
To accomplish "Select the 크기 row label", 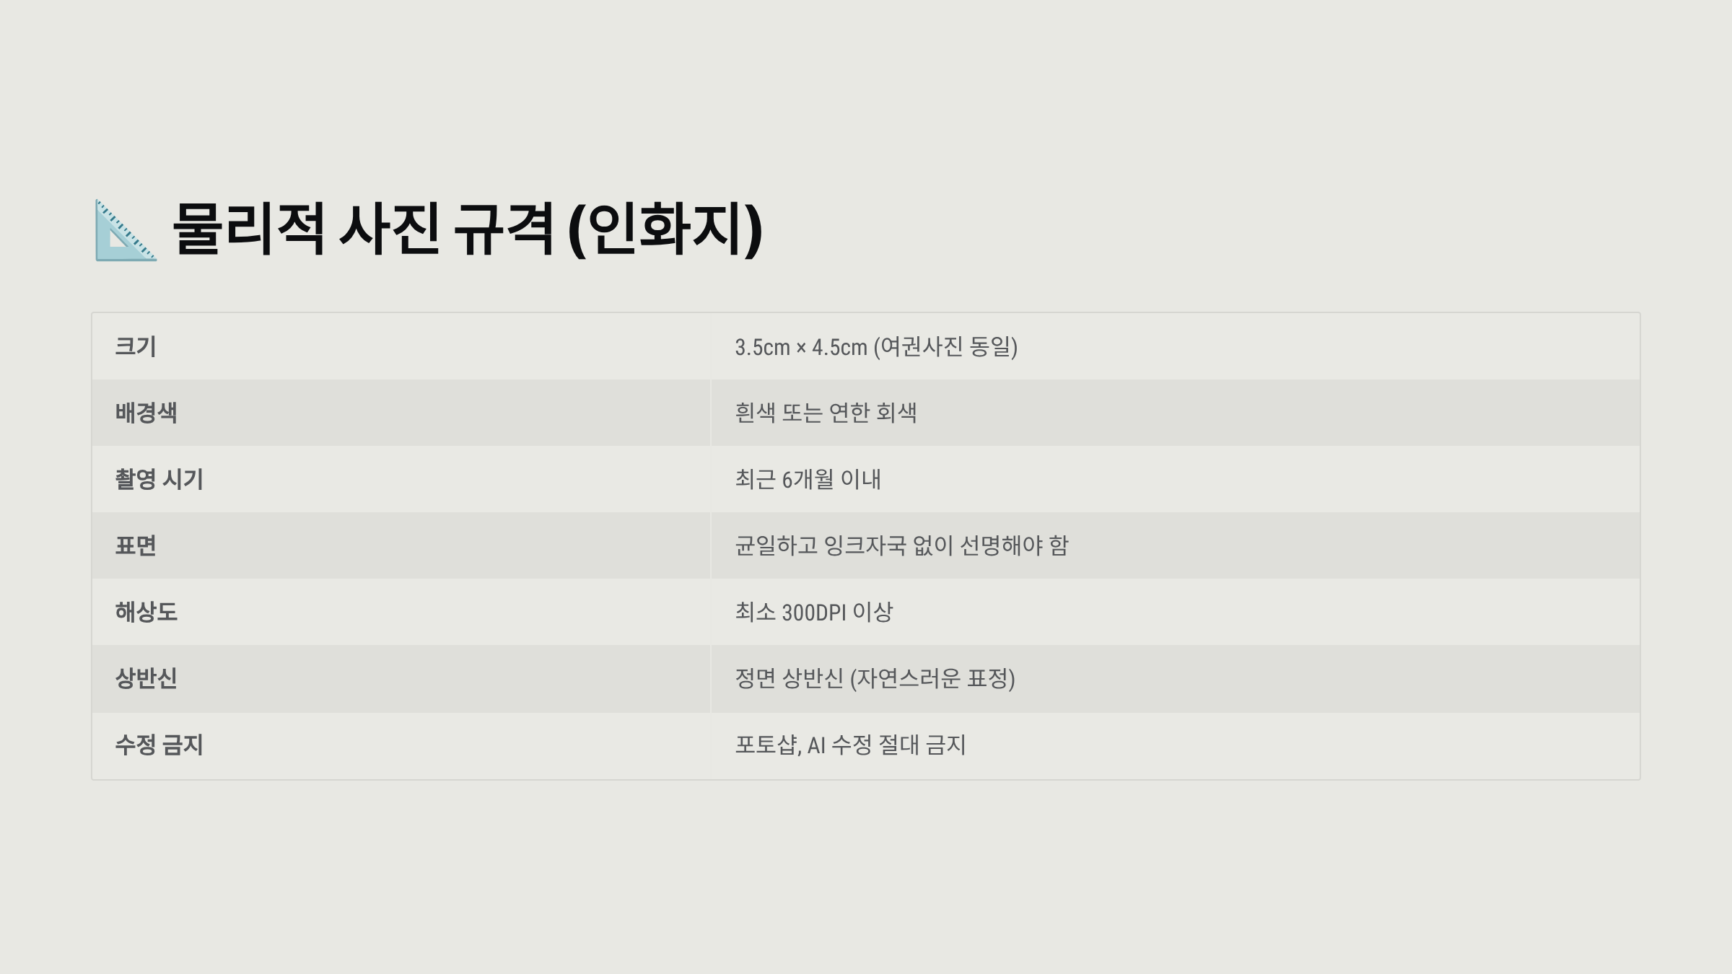I will coord(136,346).
